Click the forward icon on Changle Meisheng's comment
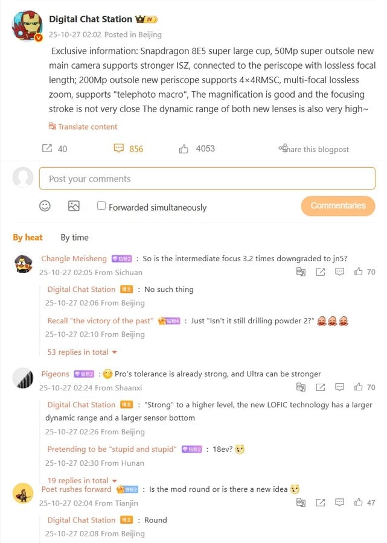This screenshot has width=387, height=543. click(x=321, y=272)
